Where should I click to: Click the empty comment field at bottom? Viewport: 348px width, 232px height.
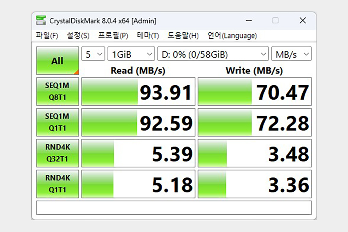(x=174, y=208)
